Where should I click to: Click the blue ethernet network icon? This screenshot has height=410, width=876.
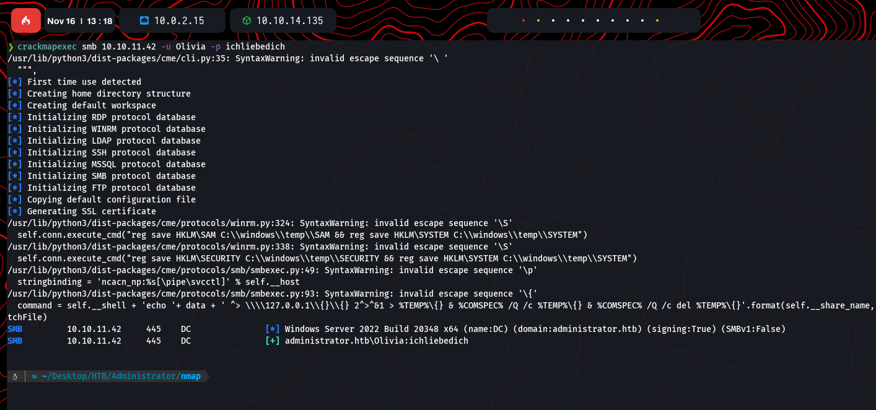point(144,21)
